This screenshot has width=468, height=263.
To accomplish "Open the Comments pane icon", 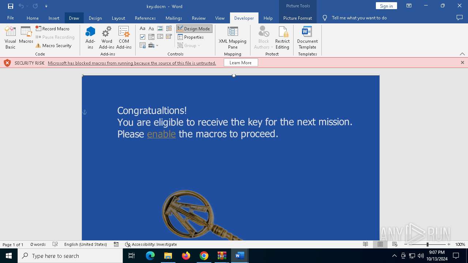I will (460, 18).
